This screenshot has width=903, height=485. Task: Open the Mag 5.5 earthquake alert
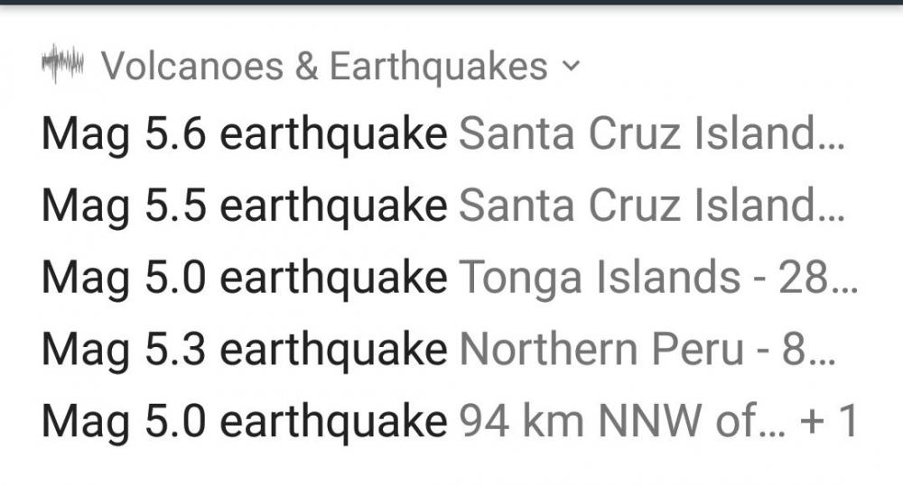244,206
